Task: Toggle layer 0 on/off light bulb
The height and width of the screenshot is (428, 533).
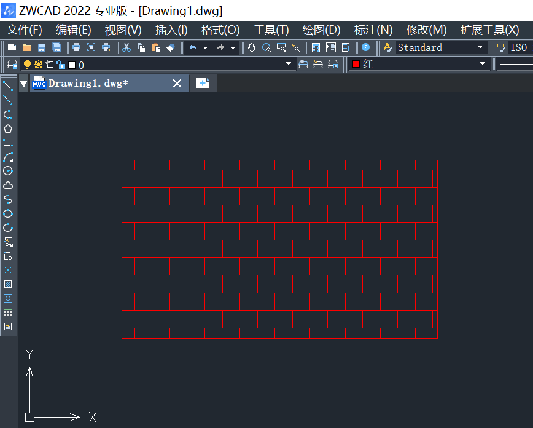Action: [27, 65]
